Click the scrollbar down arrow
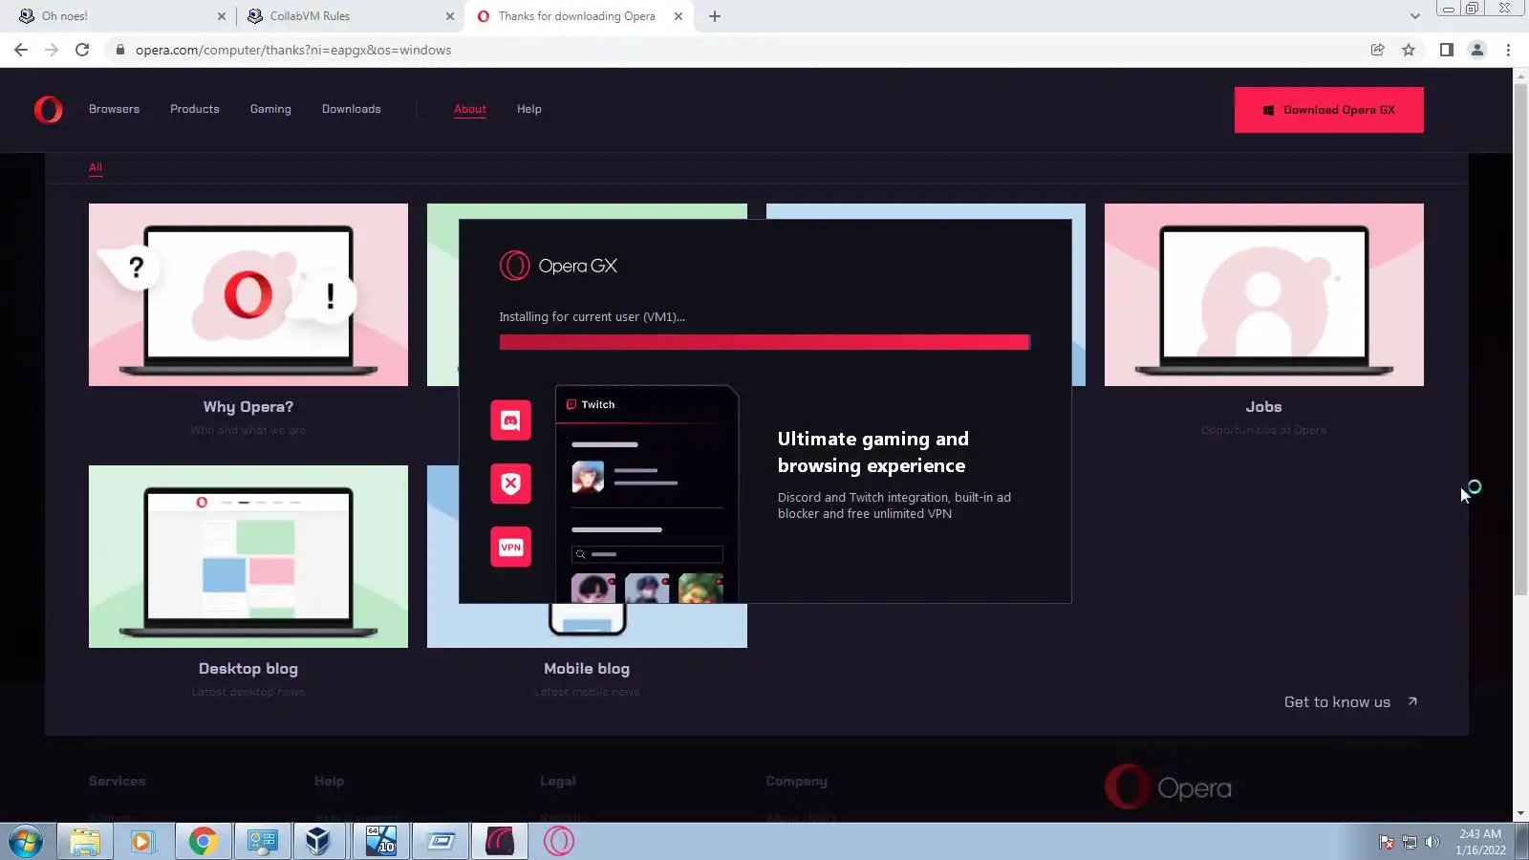This screenshot has height=860, width=1529. click(x=1520, y=814)
